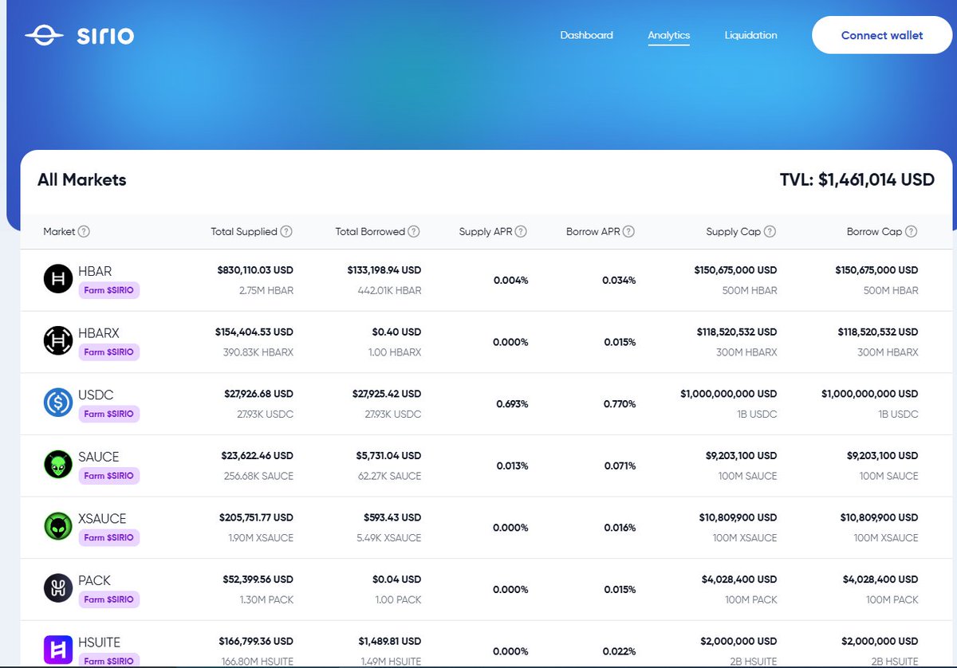Click Farm $SIRIO badge under HBAR
Image resolution: width=957 pixels, height=668 pixels.
108,290
